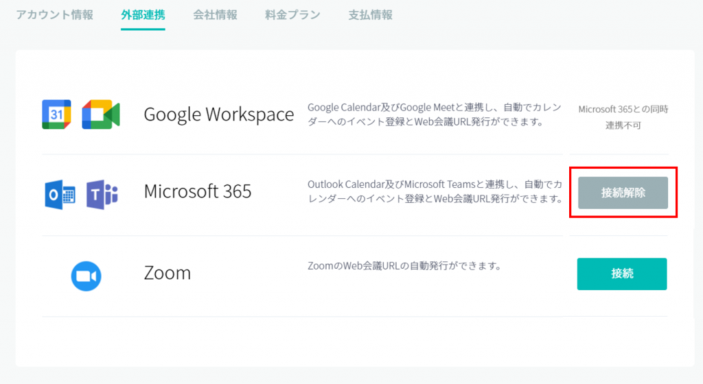703x384 pixels.
Task: Select the 外部連携 tab
Action: [x=143, y=15]
